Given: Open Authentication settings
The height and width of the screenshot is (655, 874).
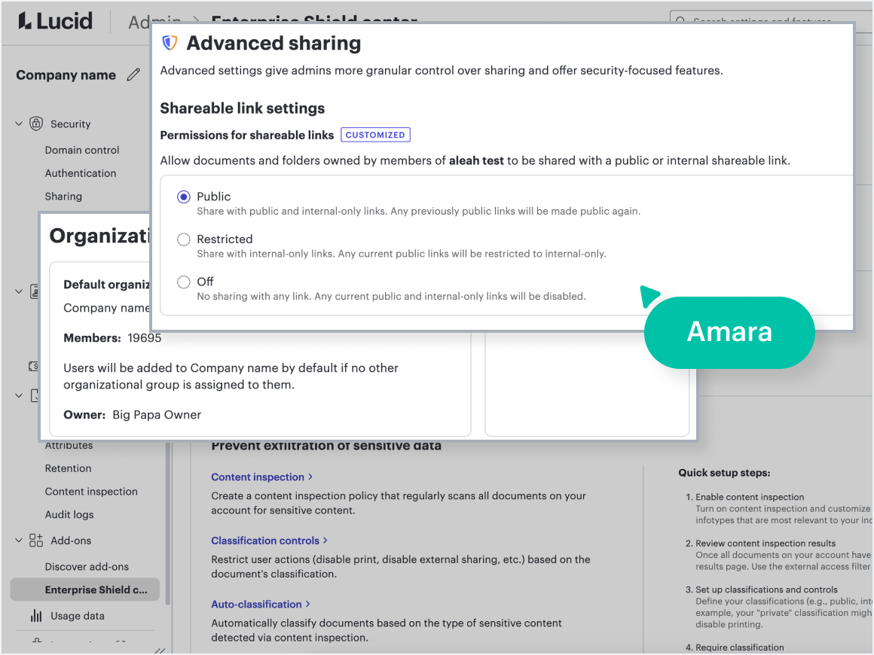Looking at the screenshot, I should 81,173.
